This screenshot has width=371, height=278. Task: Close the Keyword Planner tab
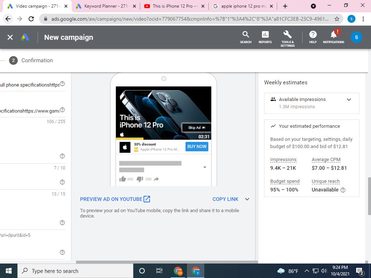(134, 7)
